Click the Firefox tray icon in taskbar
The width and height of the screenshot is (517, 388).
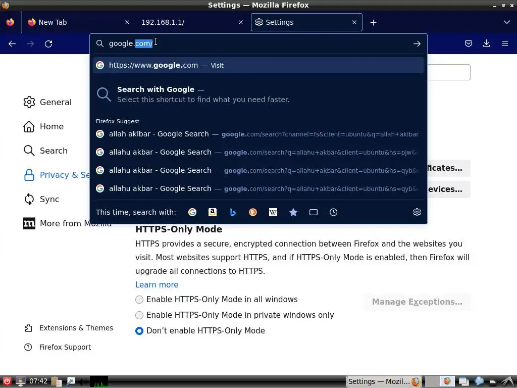point(447,381)
